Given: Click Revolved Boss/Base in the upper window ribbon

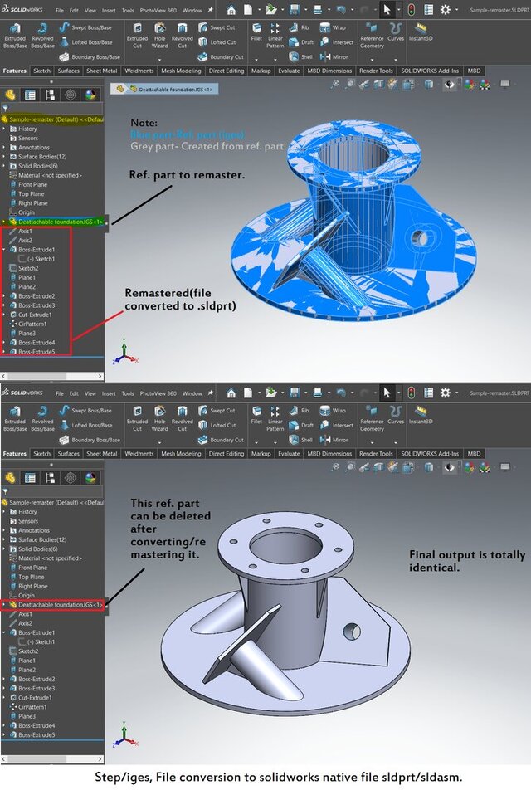Looking at the screenshot, I should [x=42, y=35].
